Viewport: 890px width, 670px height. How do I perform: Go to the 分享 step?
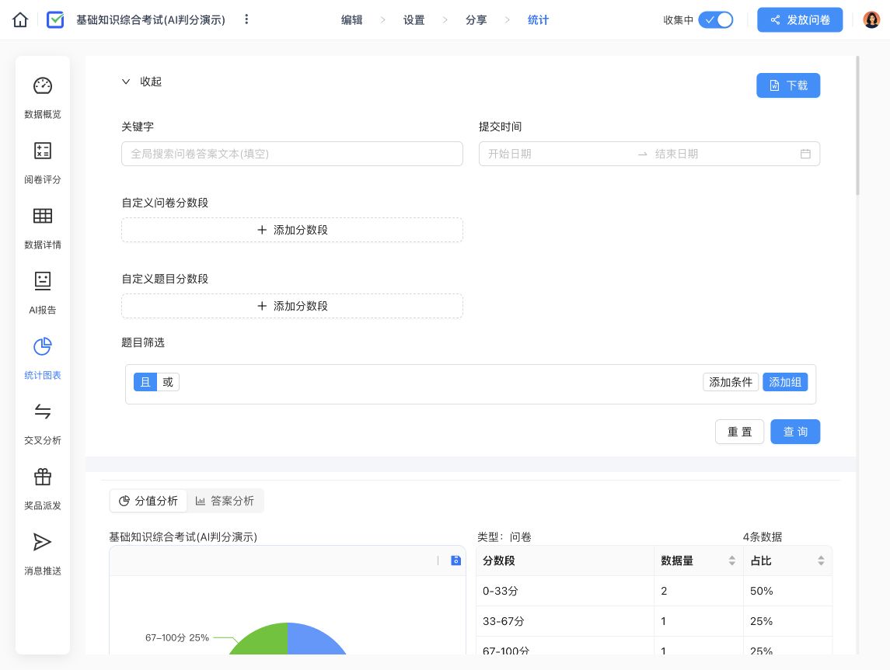(476, 20)
